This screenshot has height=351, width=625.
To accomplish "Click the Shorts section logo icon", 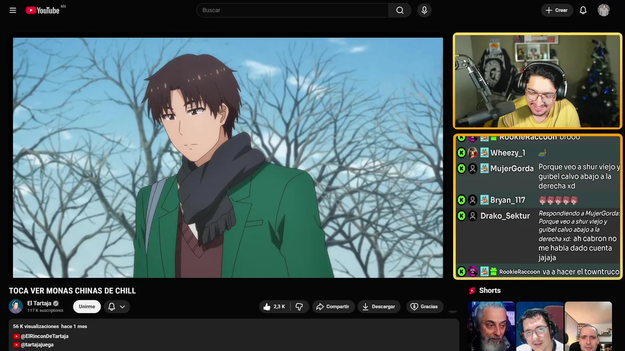I will point(472,291).
